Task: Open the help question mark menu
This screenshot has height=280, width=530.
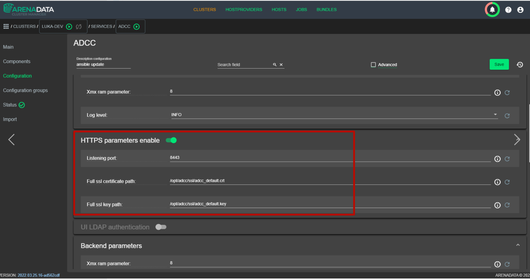Action: click(x=508, y=10)
